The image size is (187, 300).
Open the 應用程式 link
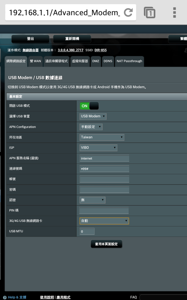tap(63, 297)
